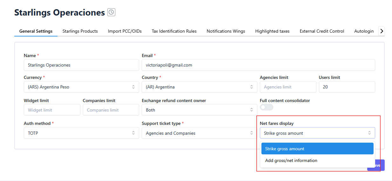The image size is (392, 181).
Task: Click the Save button
Action: tap(379, 165)
